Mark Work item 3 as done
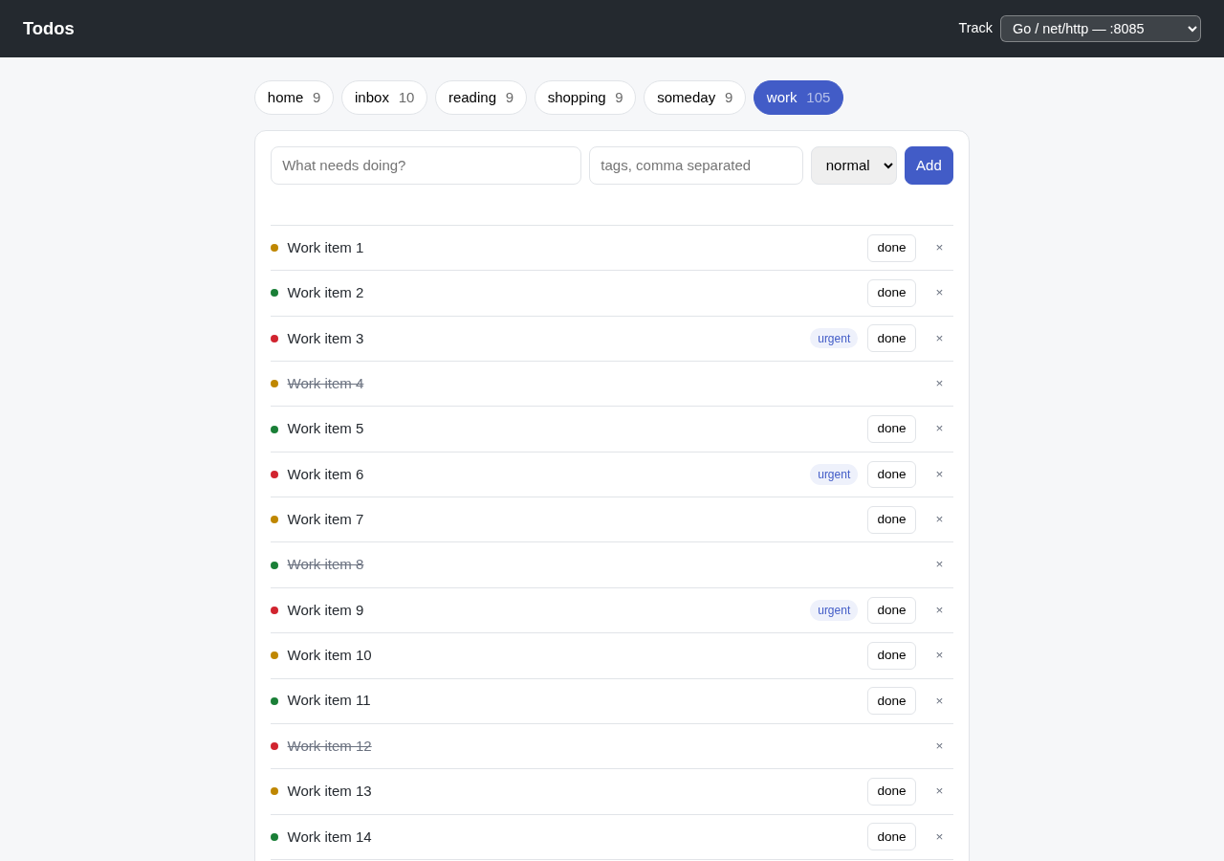Viewport: 1224px width, 861px height. point(891,339)
